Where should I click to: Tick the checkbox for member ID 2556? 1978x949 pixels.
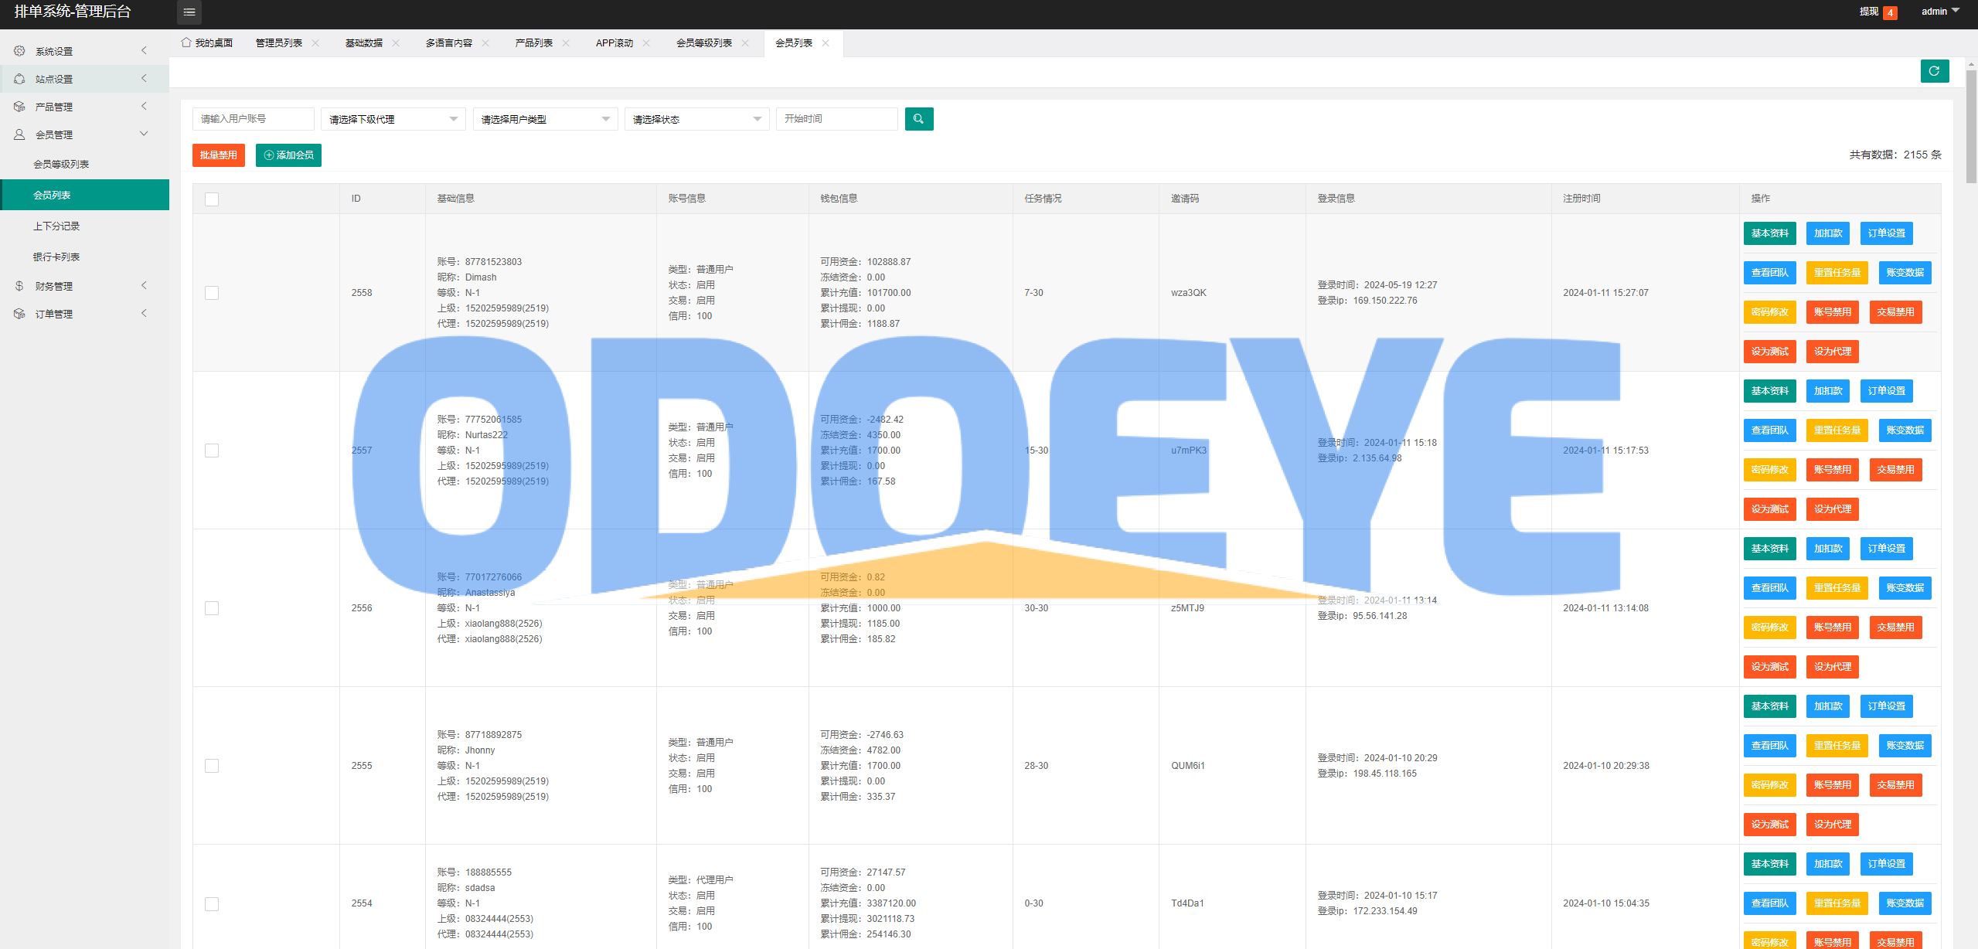tap(212, 608)
